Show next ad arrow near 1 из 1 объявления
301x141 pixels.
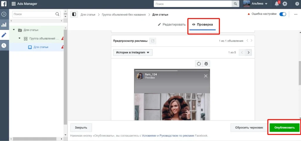click(x=252, y=41)
